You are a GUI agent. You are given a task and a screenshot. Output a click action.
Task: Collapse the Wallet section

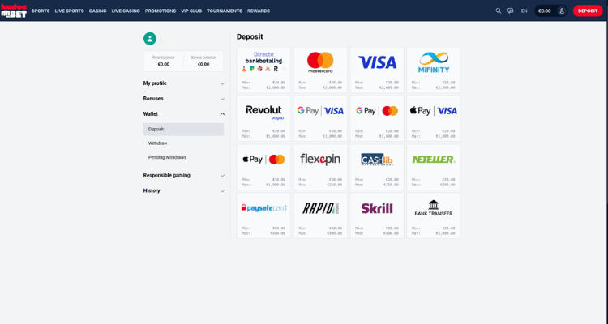184,114
